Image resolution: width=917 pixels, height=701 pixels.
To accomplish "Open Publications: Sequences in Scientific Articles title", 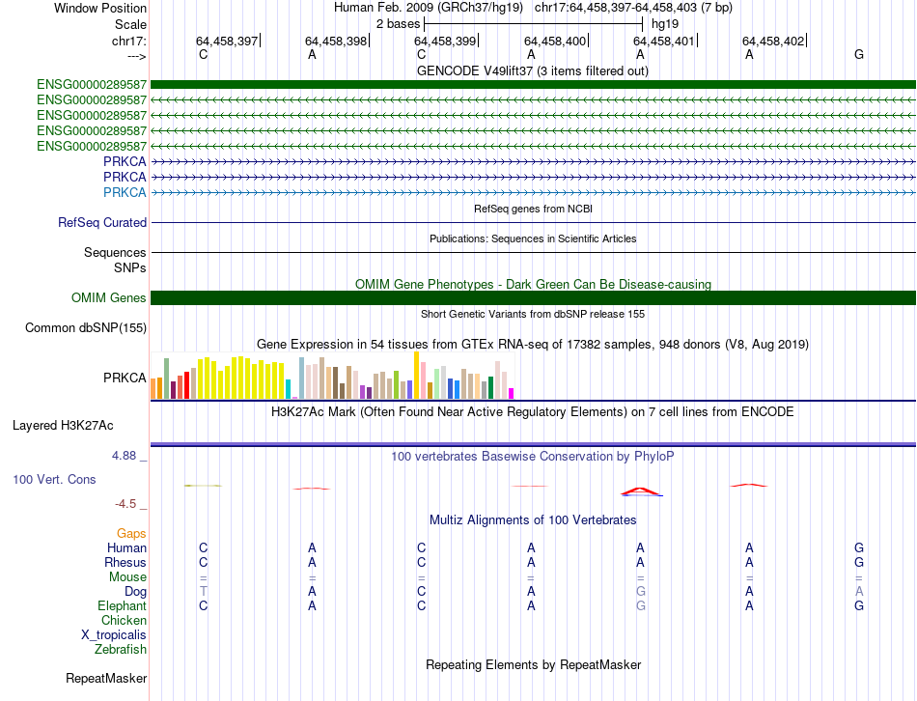I will pos(533,238).
